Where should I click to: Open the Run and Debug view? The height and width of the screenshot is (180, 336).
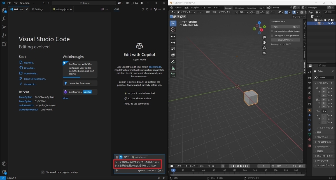pos(4,35)
